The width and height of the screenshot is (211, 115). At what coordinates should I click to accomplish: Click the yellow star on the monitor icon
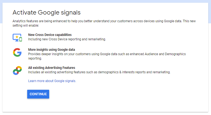[16, 36]
